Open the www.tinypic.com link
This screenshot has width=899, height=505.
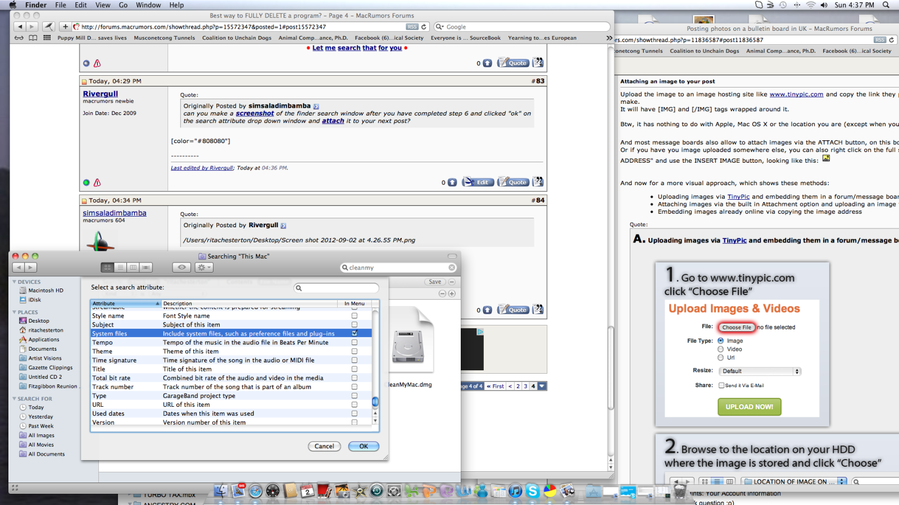point(796,94)
